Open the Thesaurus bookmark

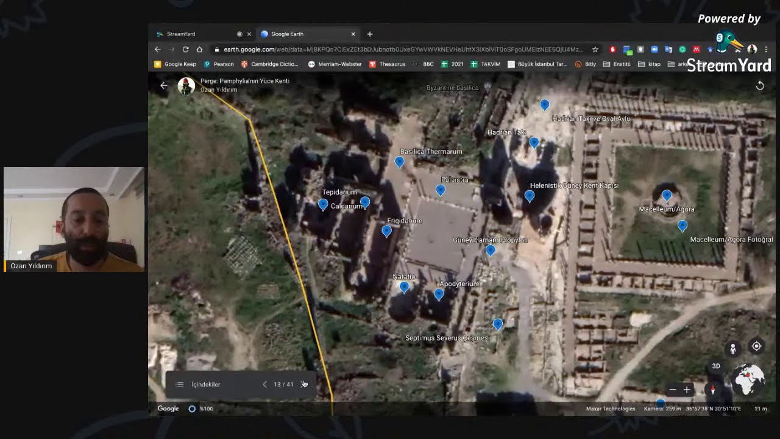[387, 64]
